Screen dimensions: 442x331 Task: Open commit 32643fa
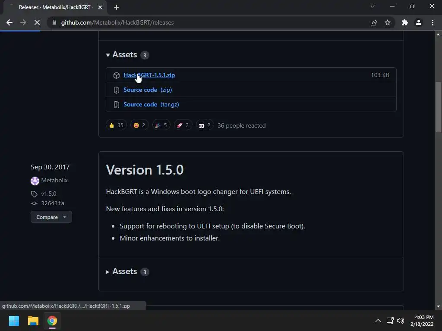[53, 203]
